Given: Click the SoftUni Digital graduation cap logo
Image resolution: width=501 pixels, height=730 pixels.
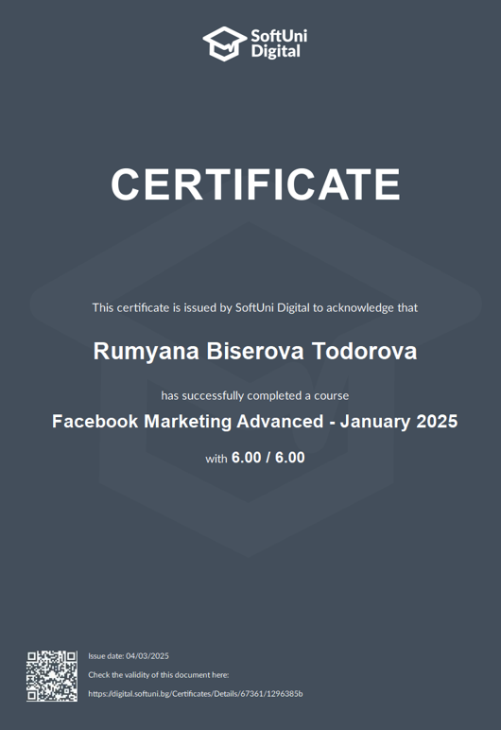Looking at the screenshot, I should pyautogui.click(x=224, y=43).
